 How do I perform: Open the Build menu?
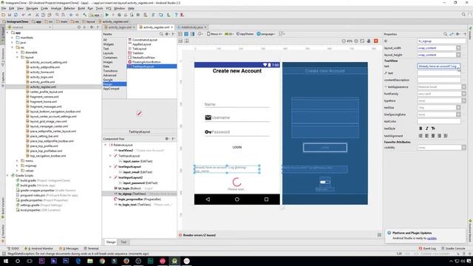81,8
